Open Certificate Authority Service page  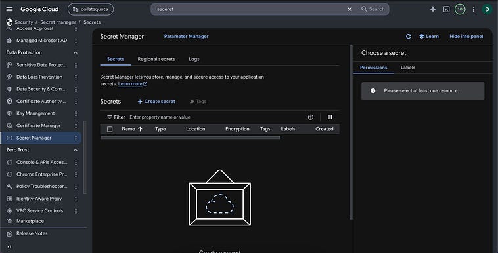[41, 101]
